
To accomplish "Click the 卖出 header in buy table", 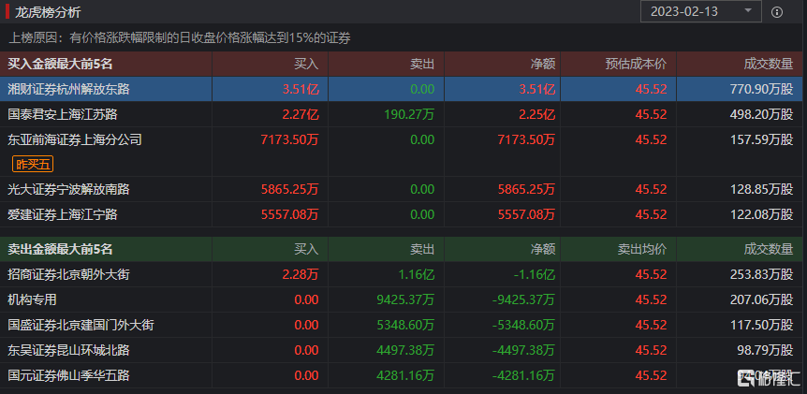I will tap(422, 65).
